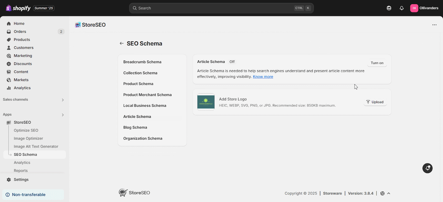Click the Discounts badge icon
The image size is (443, 202).
pyautogui.click(x=9, y=64)
